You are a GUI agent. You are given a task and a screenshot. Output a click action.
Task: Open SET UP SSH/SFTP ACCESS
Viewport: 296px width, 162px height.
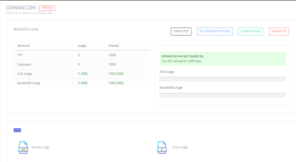click(215, 31)
